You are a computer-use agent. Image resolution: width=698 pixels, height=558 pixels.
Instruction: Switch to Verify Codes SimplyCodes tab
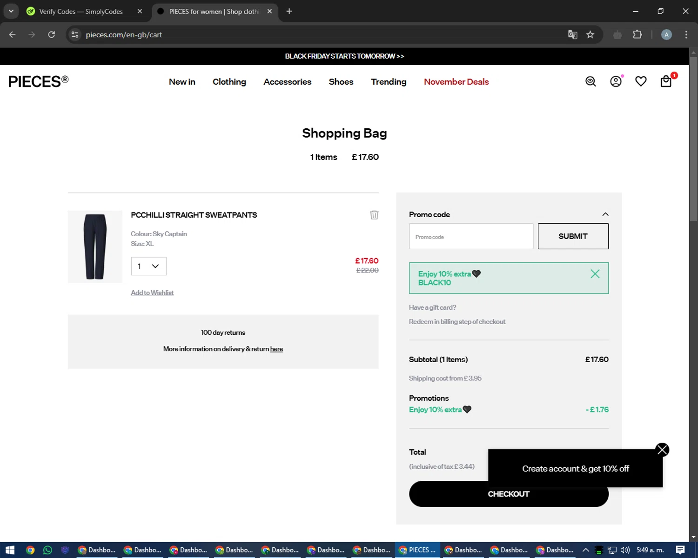[81, 12]
